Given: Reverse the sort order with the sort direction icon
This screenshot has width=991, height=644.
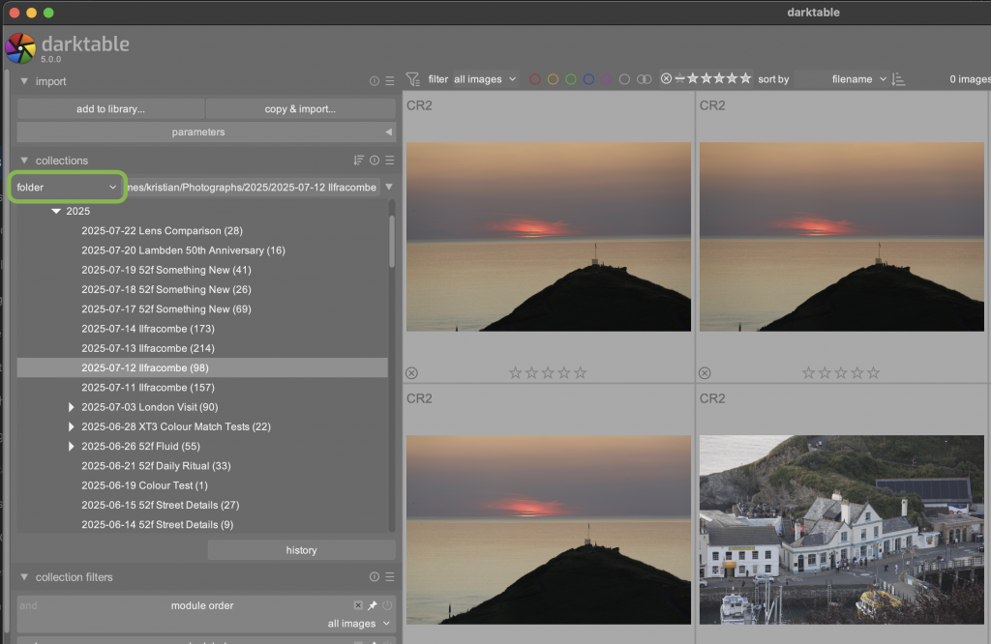Looking at the screenshot, I should (898, 79).
